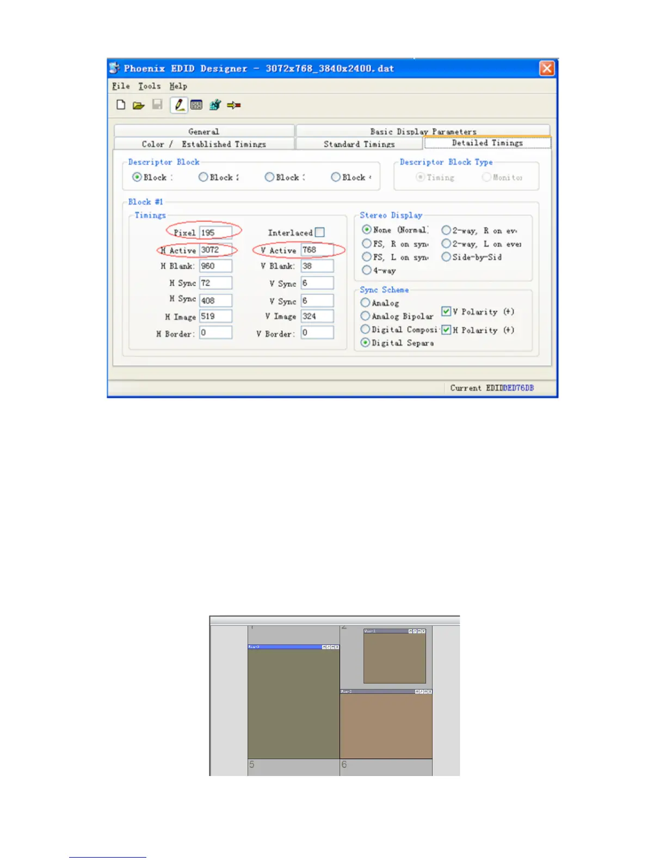This screenshot has height=862, width=666.
Task: Open the File menu
Action: point(121,86)
